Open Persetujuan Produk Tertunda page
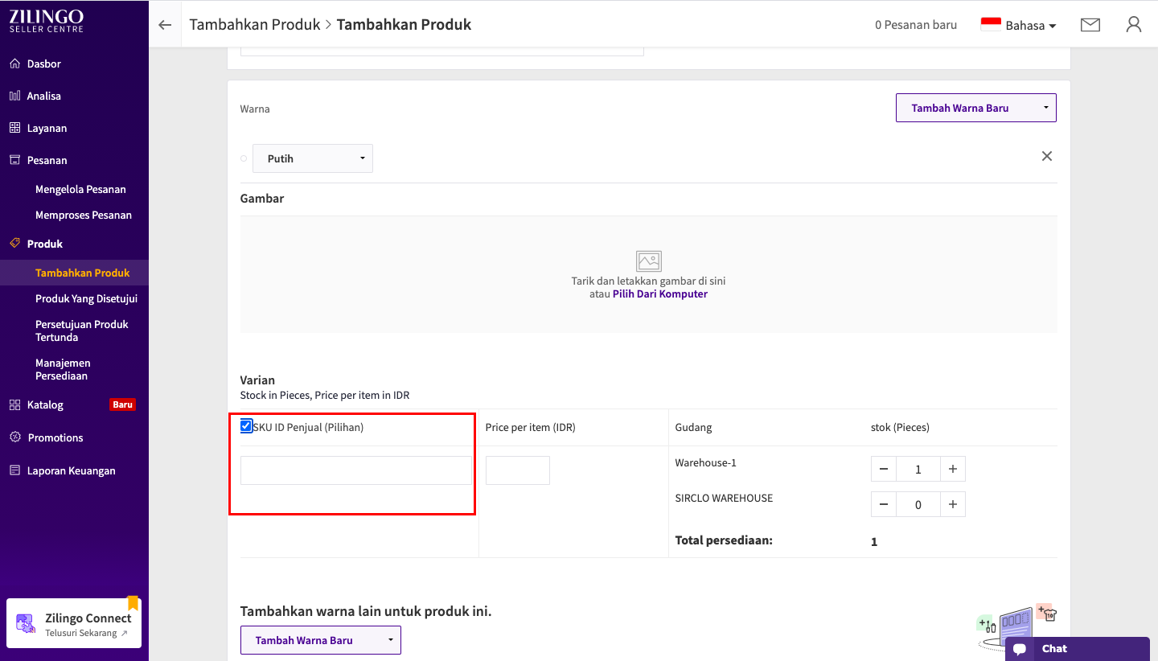This screenshot has height=661, width=1158. pyautogui.click(x=82, y=330)
